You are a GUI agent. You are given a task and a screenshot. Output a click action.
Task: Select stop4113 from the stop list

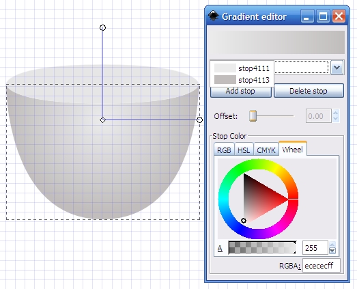click(242, 80)
